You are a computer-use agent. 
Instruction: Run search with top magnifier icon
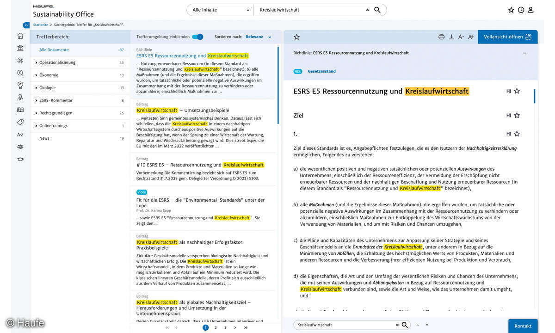tap(377, 10)
